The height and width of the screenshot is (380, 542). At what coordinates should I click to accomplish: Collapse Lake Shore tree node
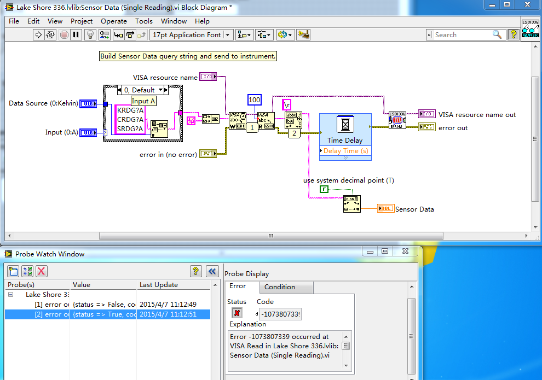pyautogui.click(x=11, y=295)
